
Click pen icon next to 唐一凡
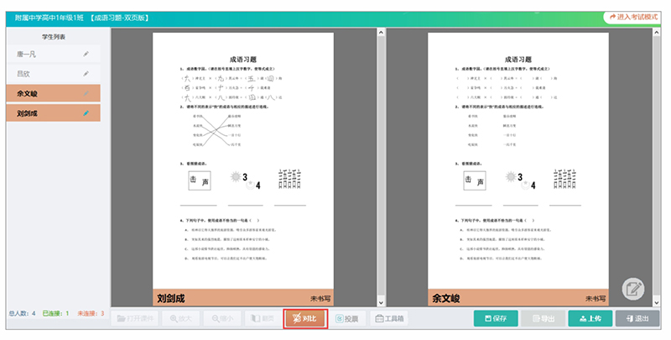point(86,54)
